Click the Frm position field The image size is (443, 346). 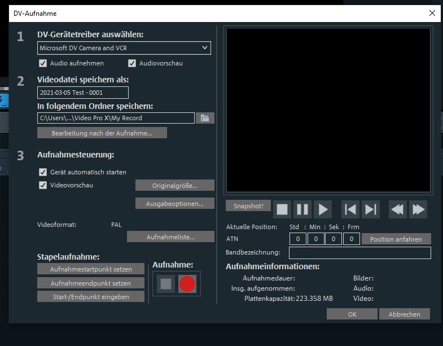pyautogui.click(x=352, y=239)
